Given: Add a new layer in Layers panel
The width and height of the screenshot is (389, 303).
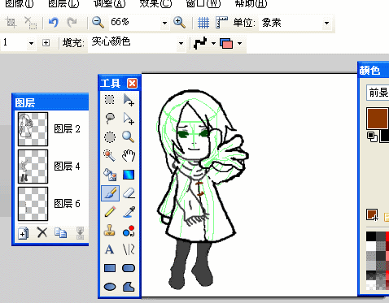Looking at the screenshot, I should 24,233.
